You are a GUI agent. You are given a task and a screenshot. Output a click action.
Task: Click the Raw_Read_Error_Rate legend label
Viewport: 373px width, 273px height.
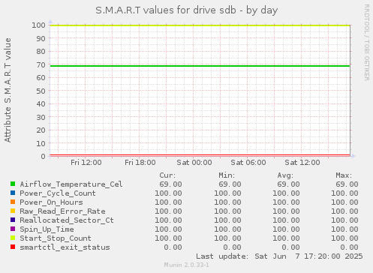coord(62,211)
